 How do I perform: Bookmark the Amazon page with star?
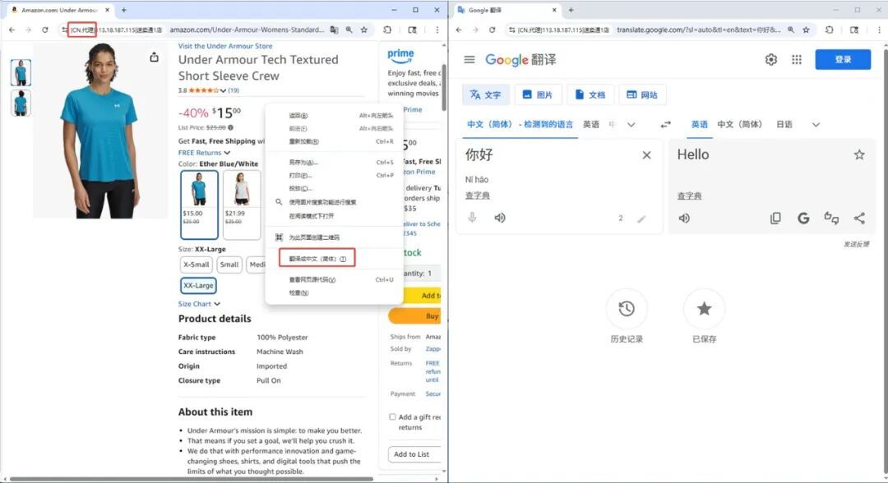[364, 30]
